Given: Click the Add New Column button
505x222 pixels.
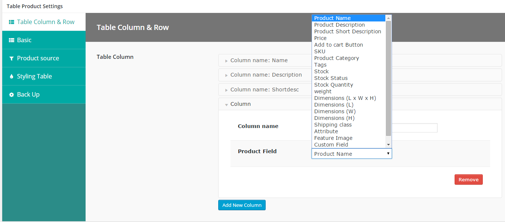Looking at the screenshot, I should point(242,205).
